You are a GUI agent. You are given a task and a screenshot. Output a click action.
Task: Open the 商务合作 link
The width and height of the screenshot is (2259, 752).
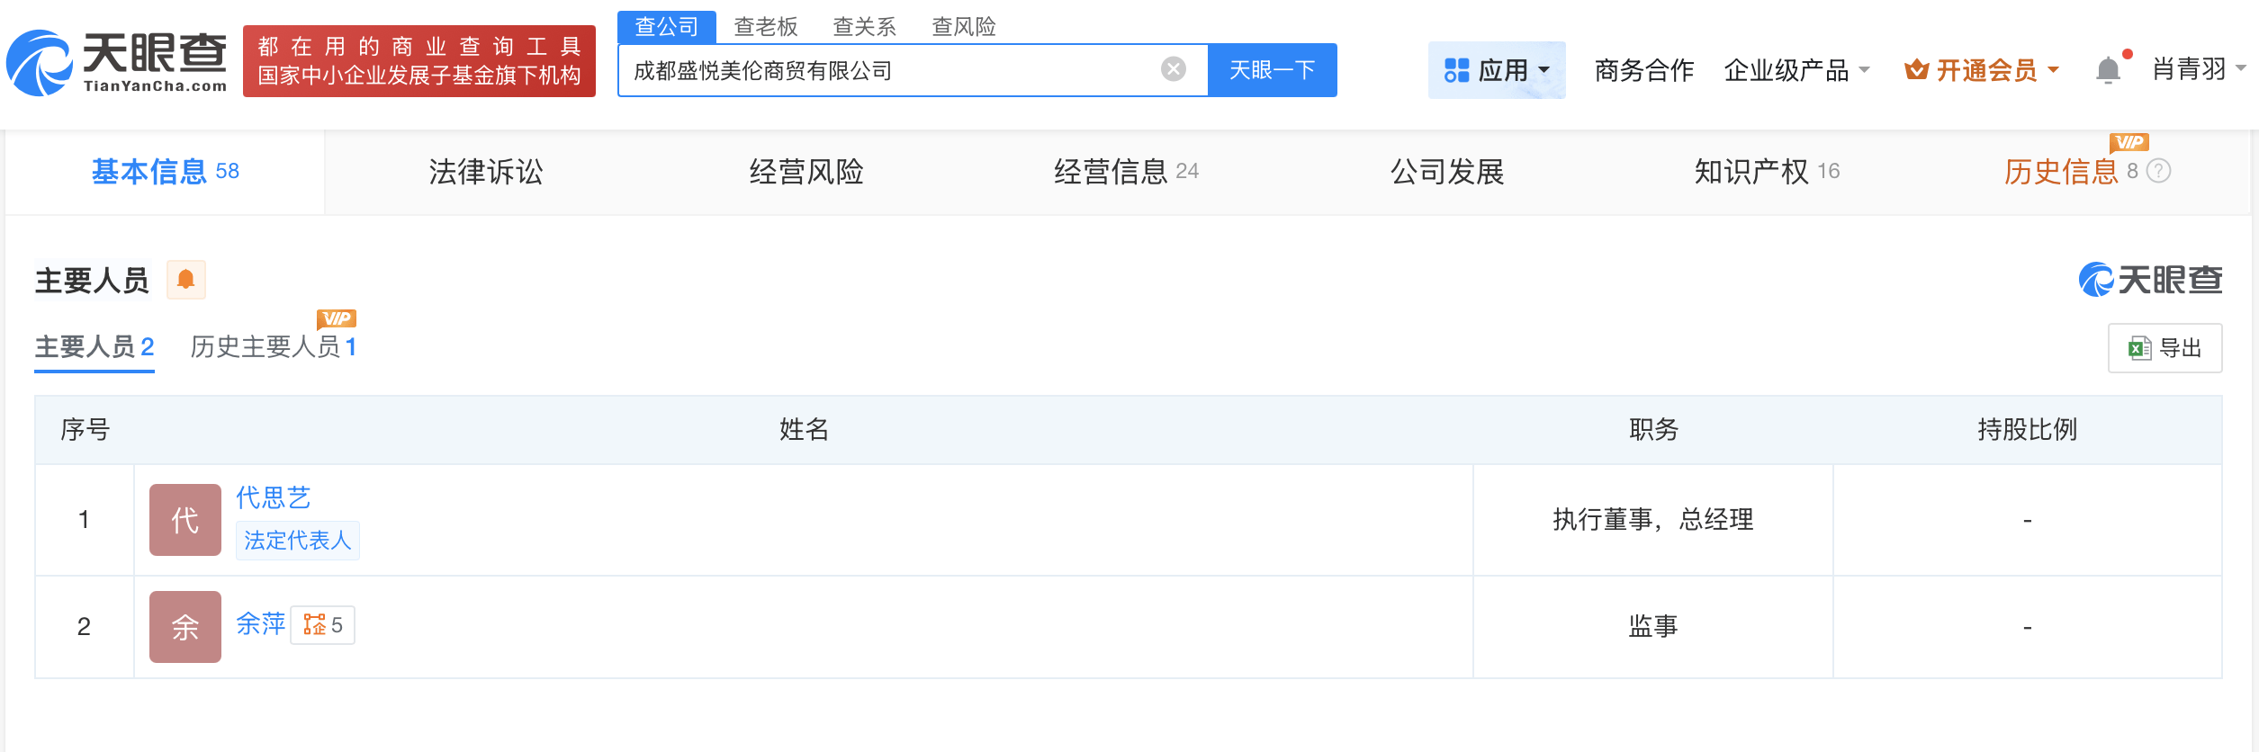1643,70
